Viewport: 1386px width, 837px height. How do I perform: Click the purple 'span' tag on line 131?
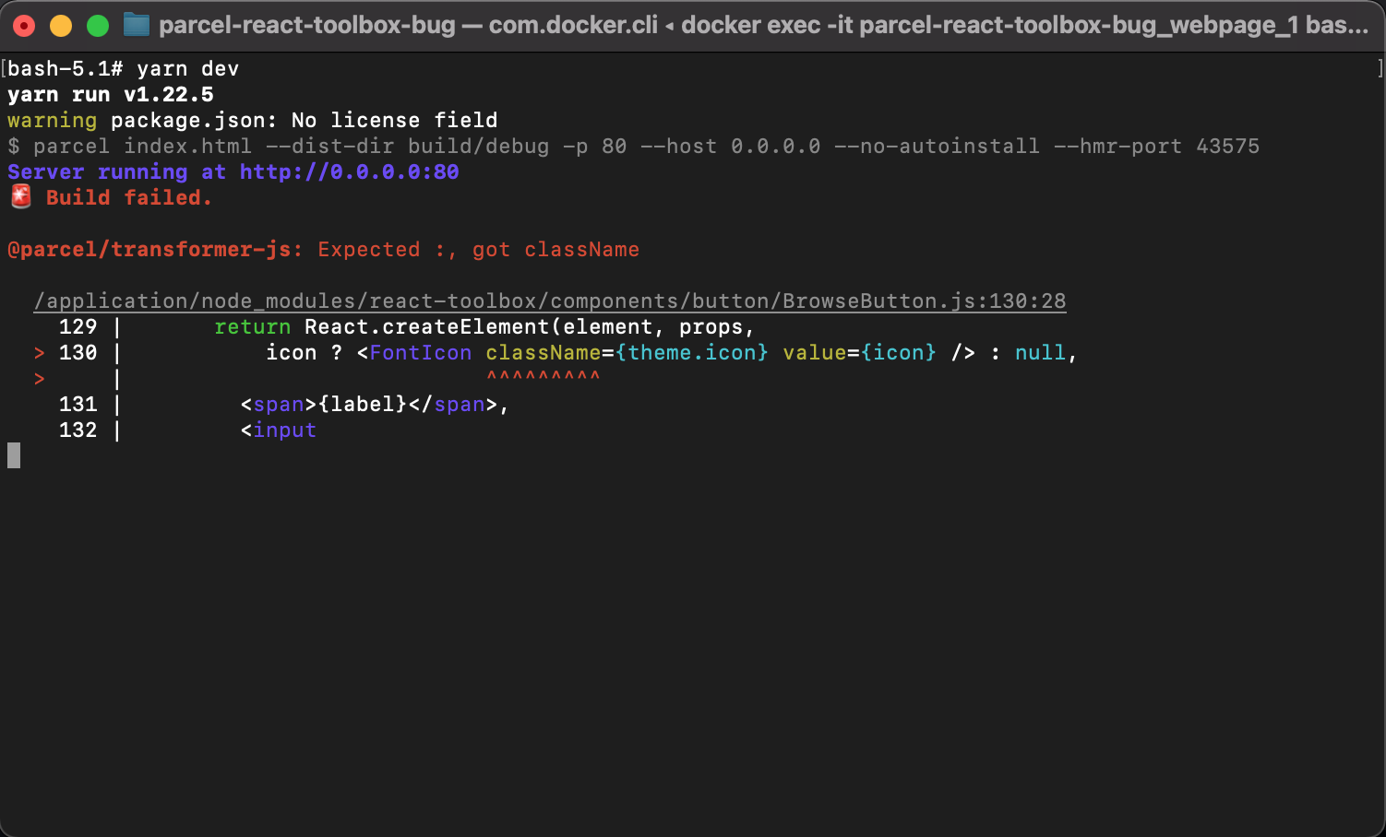coord(279,404)
